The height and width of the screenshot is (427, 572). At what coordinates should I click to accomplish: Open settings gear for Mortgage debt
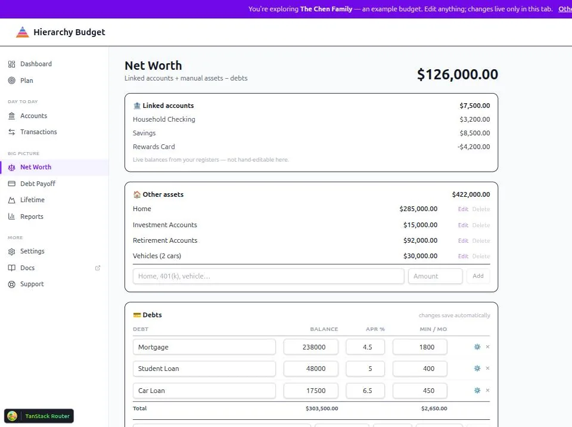click(x=477, y=346)
